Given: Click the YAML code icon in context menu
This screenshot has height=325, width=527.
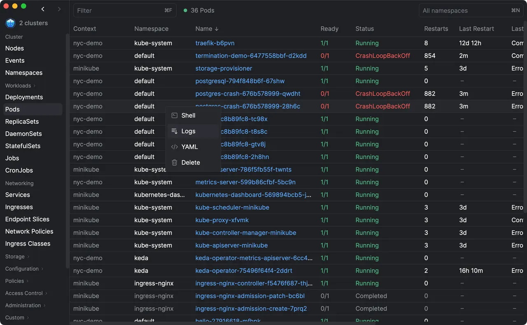Looking at the screenshot, I should click(x=175, y=147).
